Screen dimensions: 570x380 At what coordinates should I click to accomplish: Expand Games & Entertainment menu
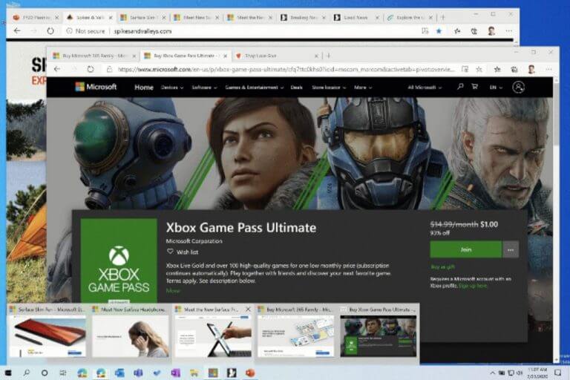254,88
